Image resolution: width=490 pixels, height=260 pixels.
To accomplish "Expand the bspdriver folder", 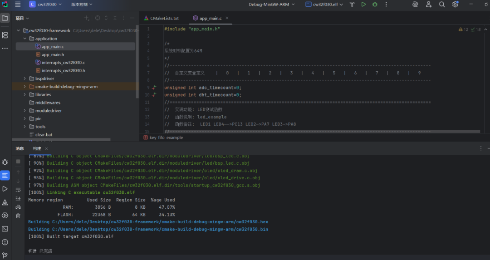I will [24, 78].
